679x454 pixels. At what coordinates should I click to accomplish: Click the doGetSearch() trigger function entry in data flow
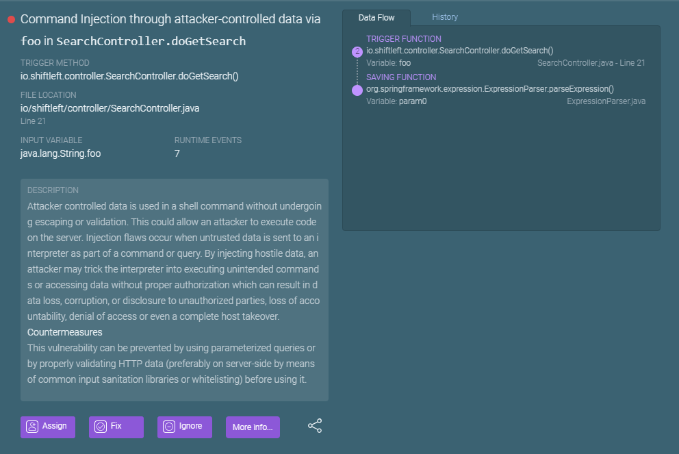point(459,50)
